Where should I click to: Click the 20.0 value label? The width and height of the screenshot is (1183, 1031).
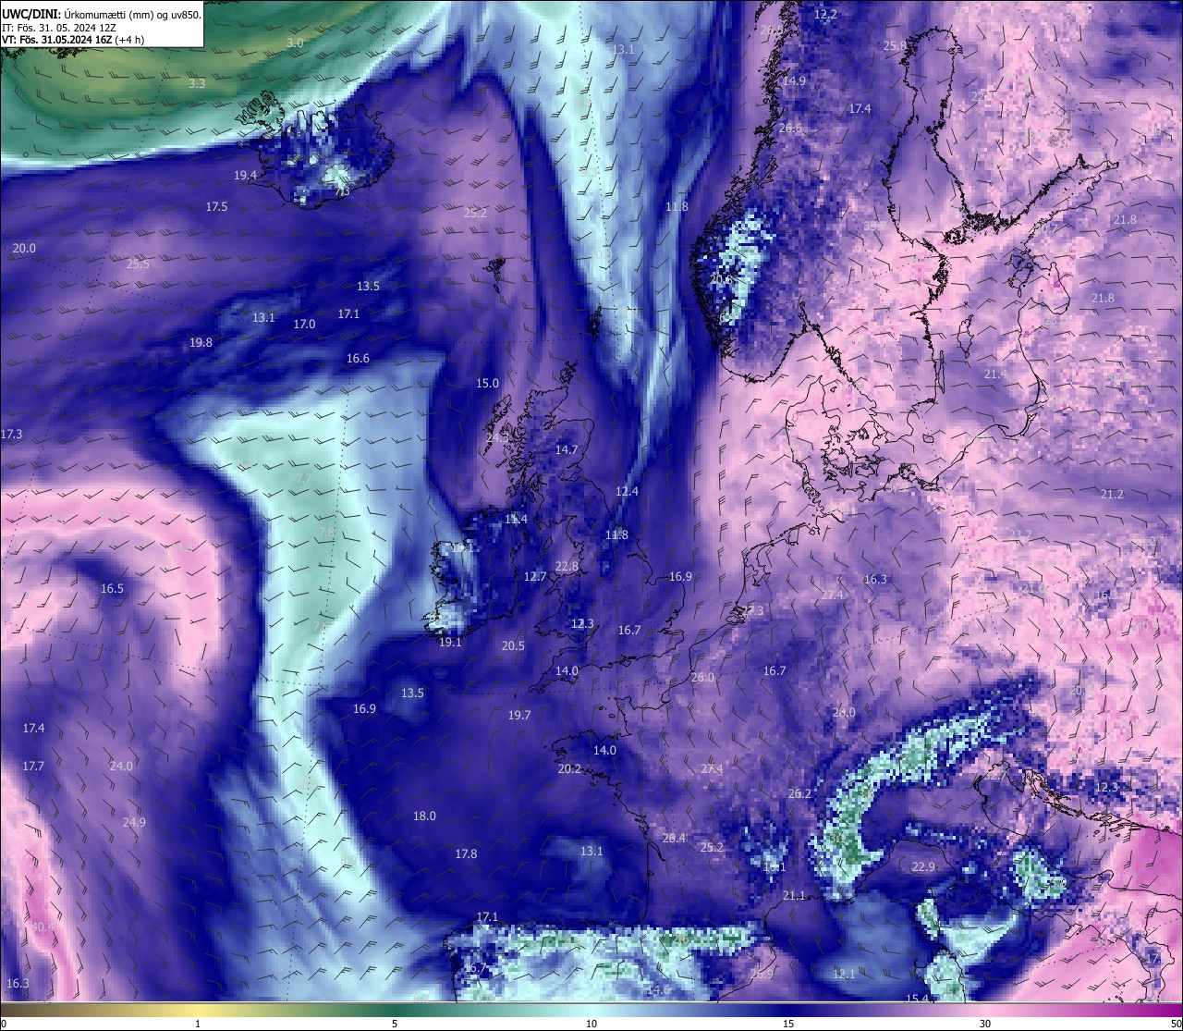coord(24,248)
